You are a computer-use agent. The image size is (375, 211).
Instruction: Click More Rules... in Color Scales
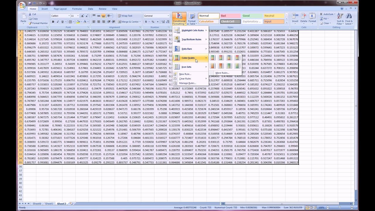pos(225,73)
